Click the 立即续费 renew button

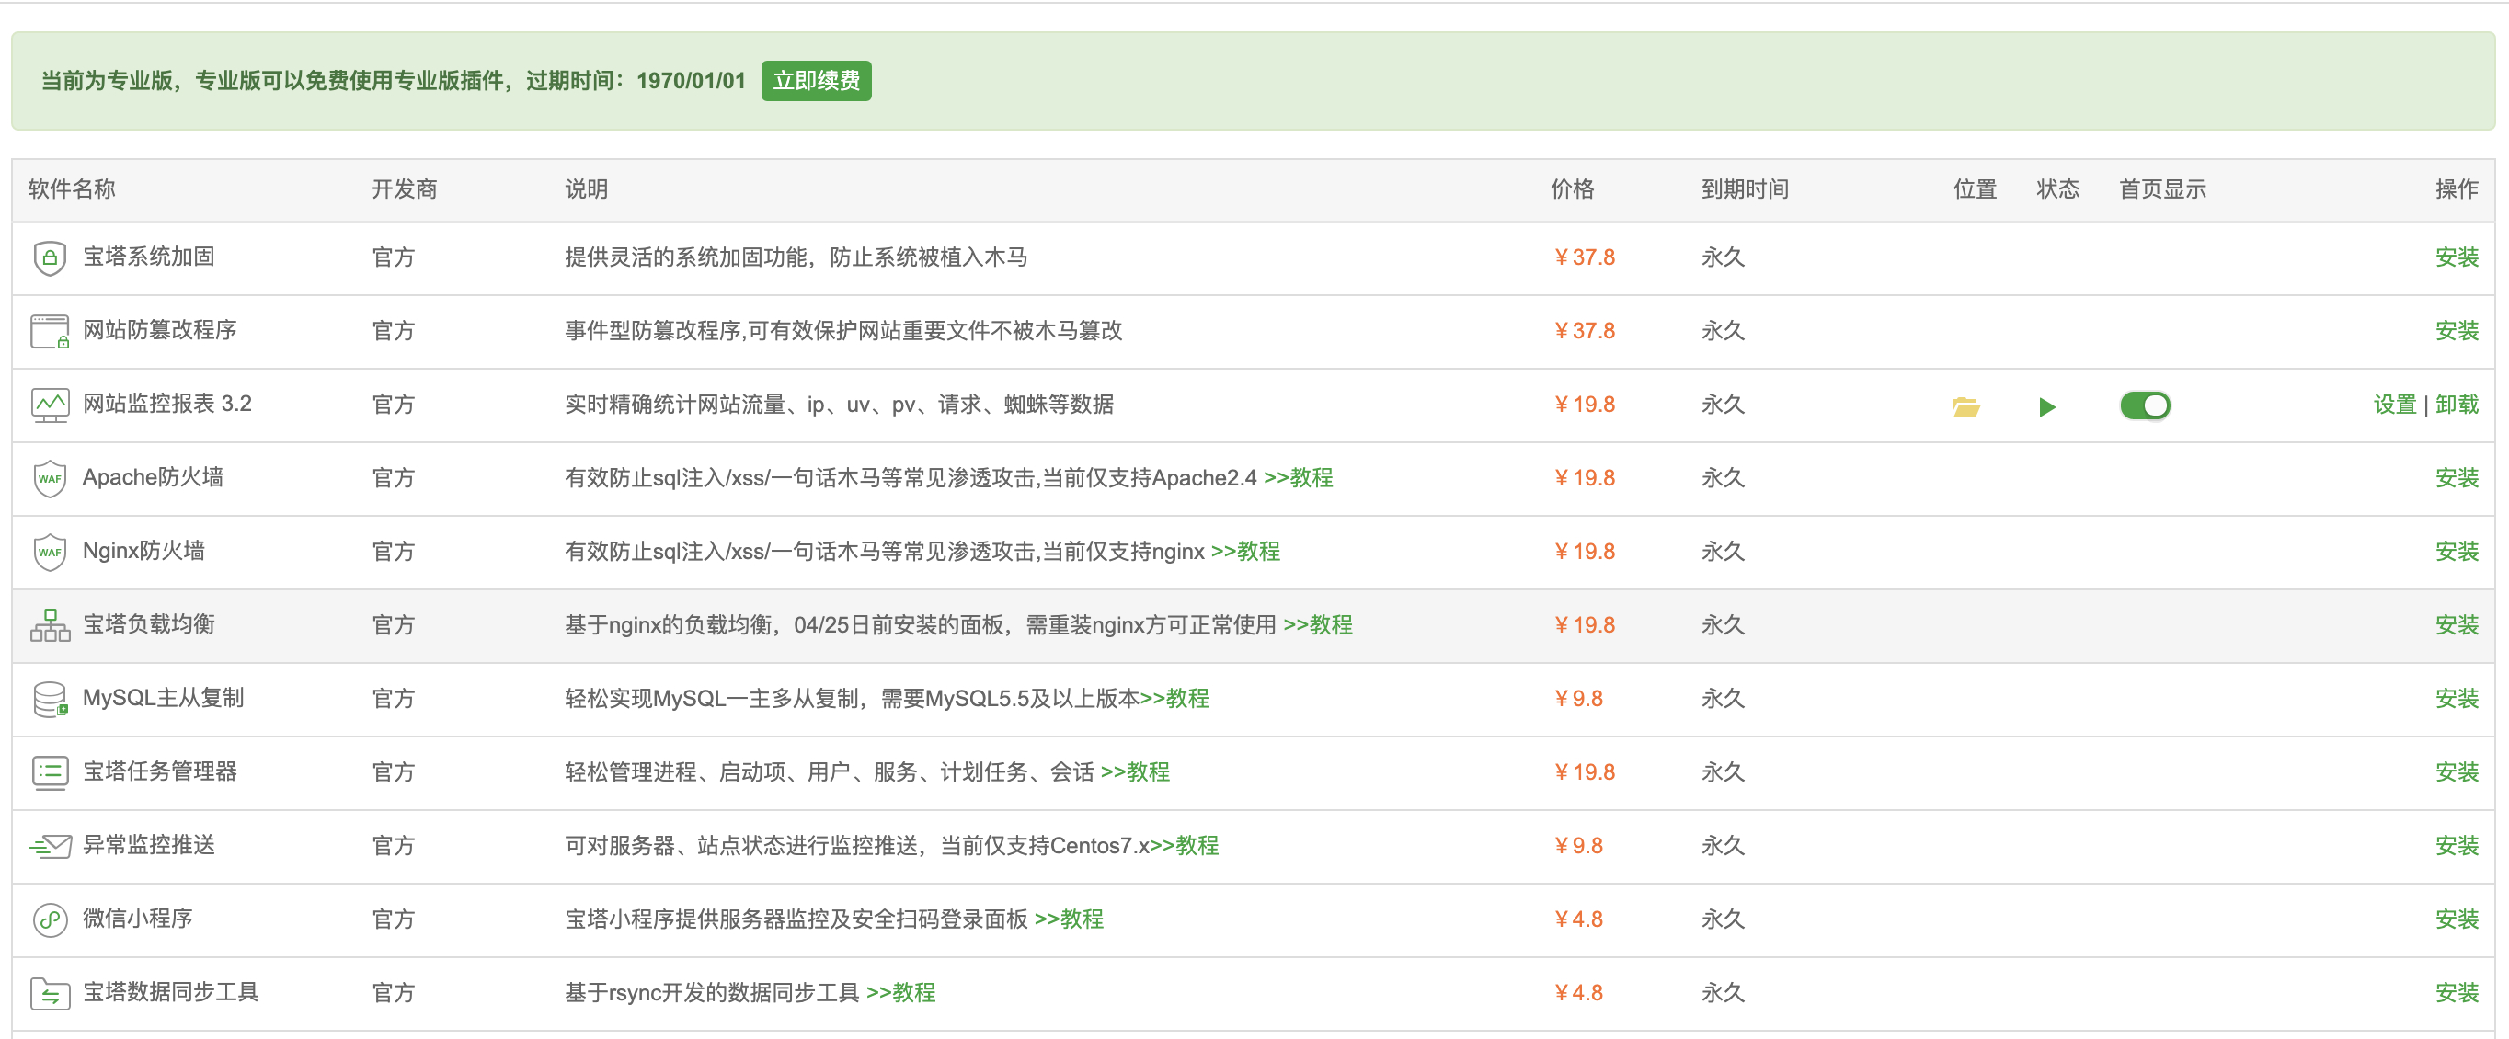pyautogui.click(x=815, y=81)
